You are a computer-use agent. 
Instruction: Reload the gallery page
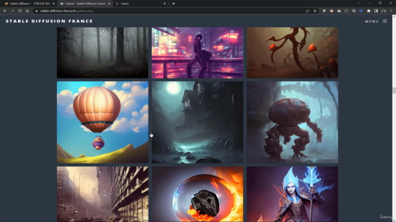pos(20,11)
